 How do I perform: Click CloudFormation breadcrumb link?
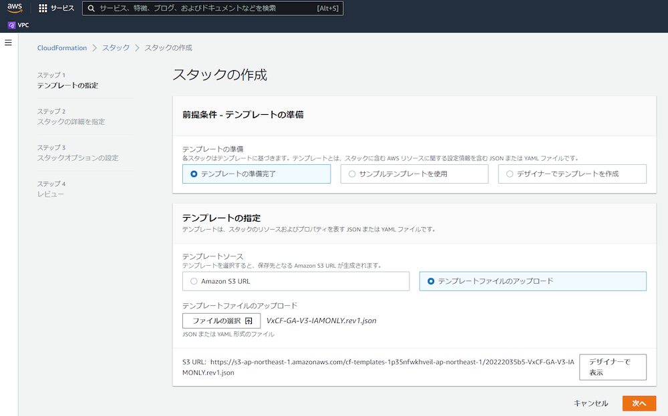pyautogui.click(x=62, y=48)
